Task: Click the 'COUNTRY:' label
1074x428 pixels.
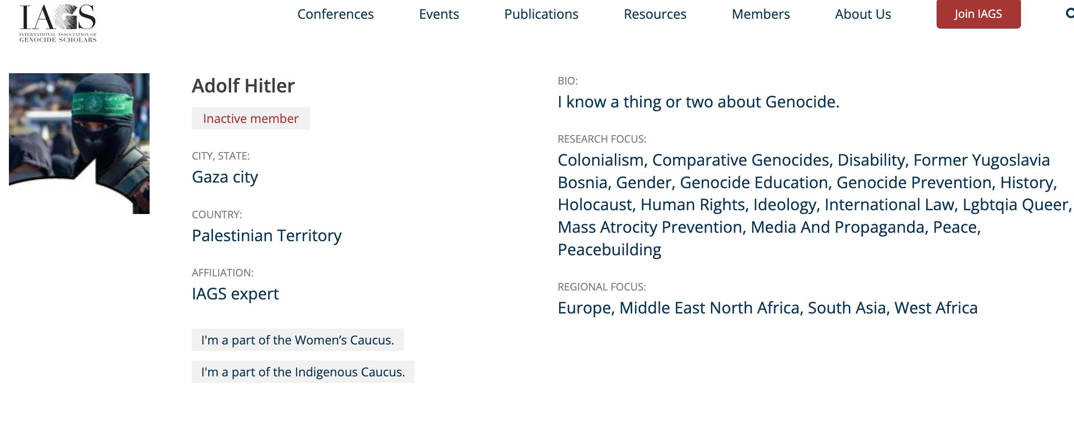Action: point(217,214)
